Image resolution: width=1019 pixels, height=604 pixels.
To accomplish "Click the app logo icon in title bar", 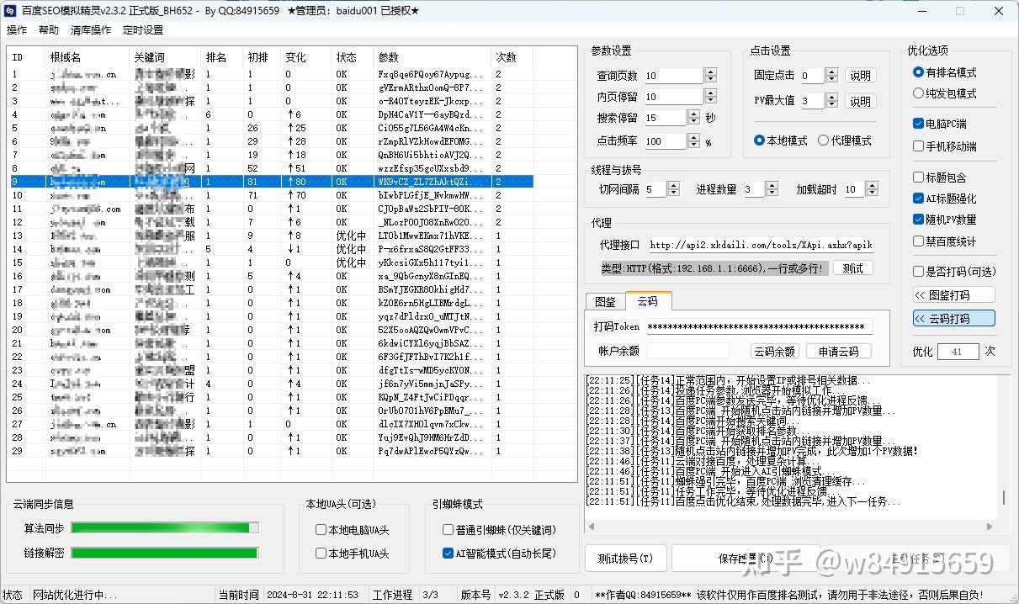I will [x=10, y=11].
